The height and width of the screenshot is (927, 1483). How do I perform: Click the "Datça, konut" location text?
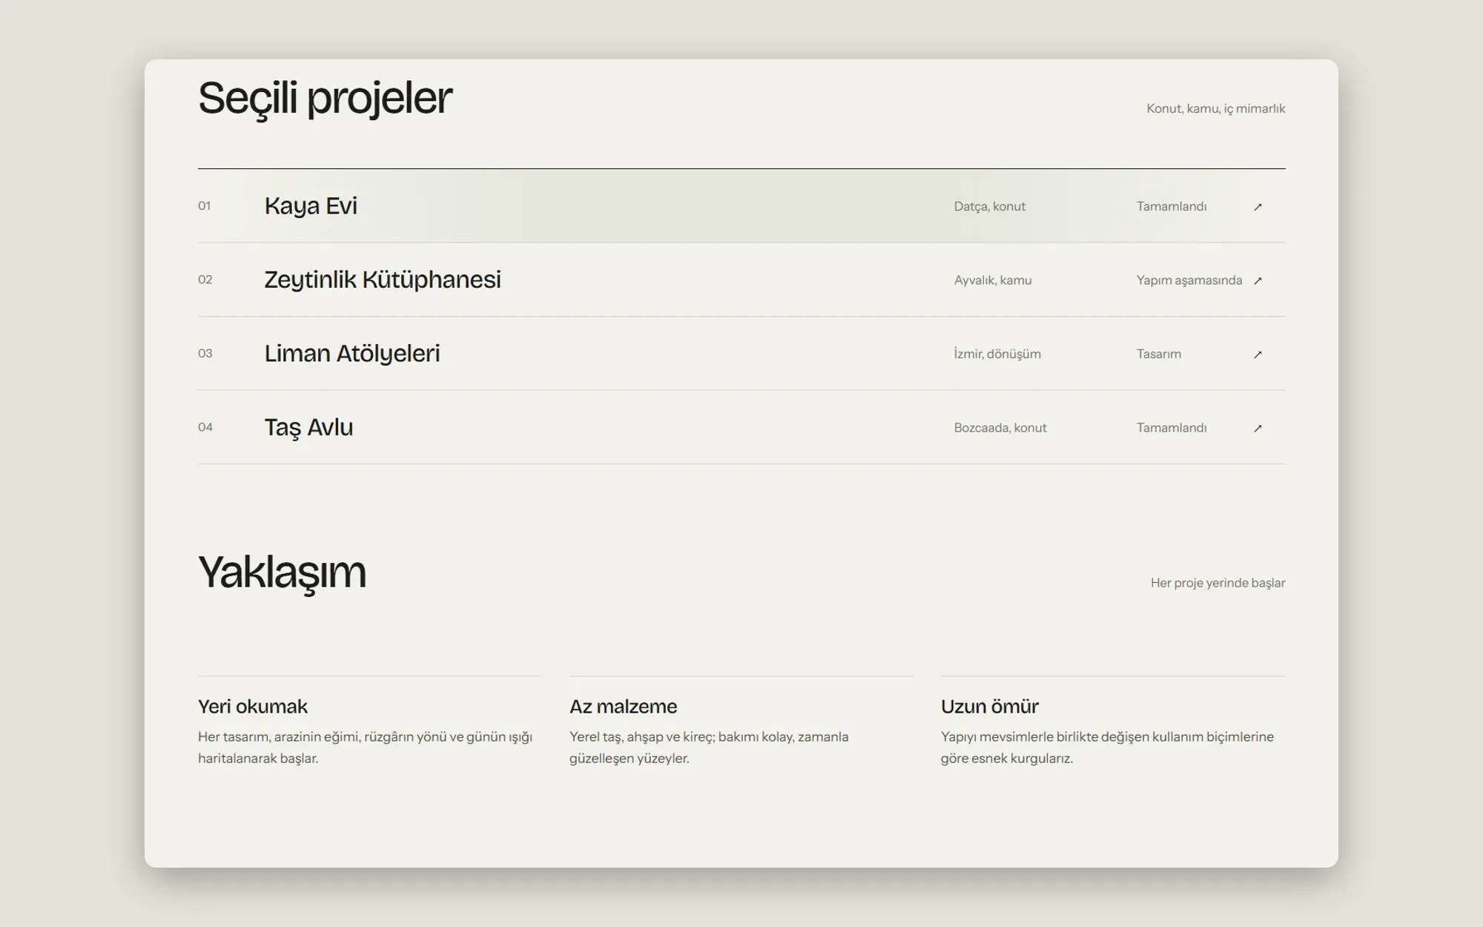[990, 206]
